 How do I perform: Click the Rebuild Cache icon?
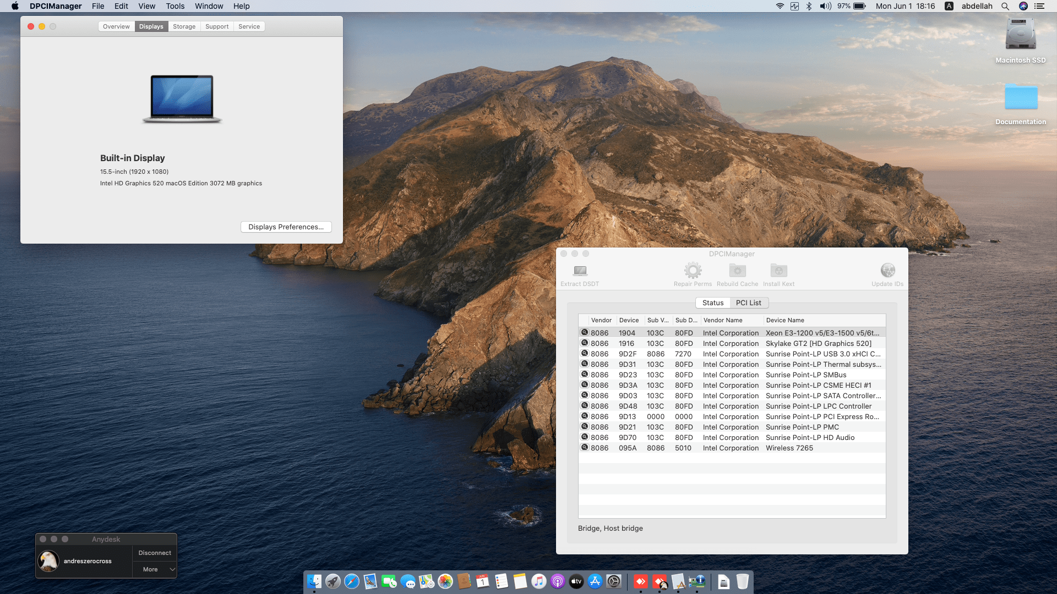737,271
